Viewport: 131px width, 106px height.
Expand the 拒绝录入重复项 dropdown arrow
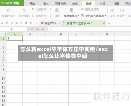pyautogui.click(x=106, y=16)
